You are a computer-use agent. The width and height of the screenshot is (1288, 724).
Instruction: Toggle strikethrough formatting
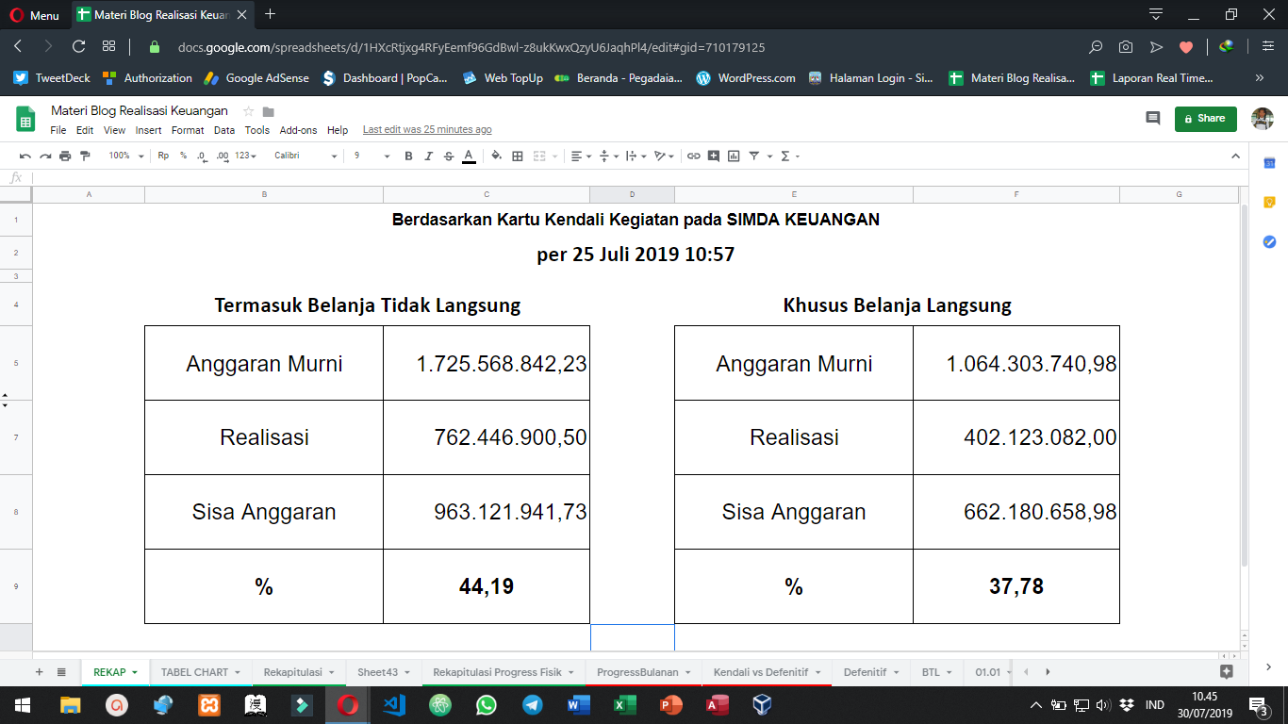coord(448,156)
